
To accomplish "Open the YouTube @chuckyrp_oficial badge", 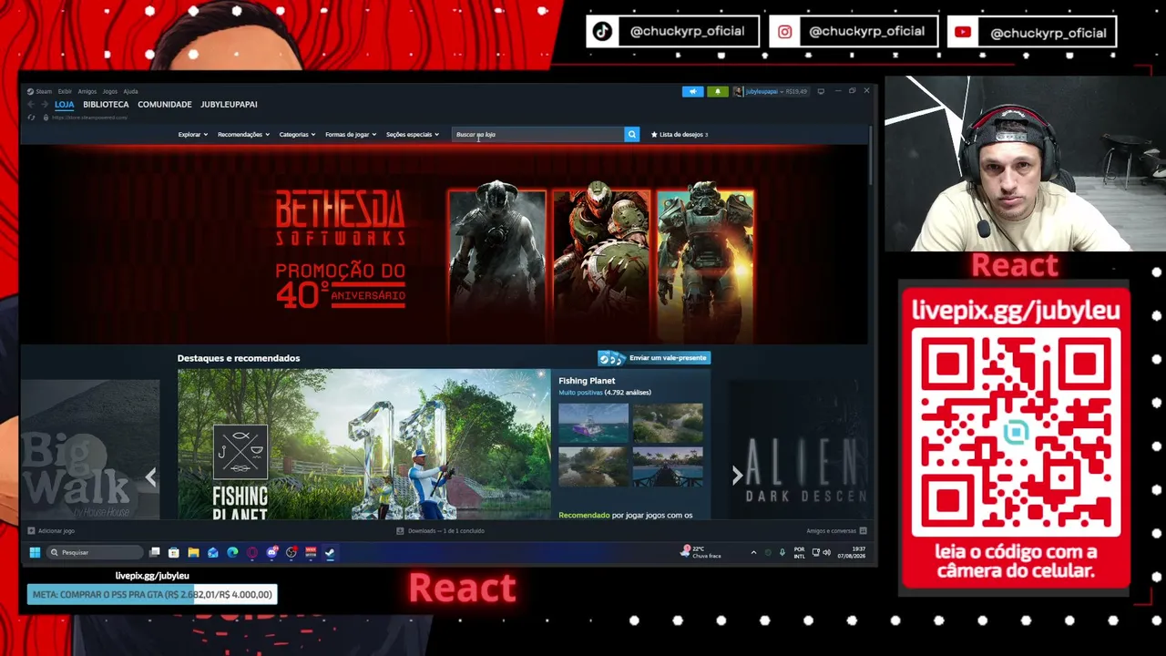I will tap(1031, 32).
